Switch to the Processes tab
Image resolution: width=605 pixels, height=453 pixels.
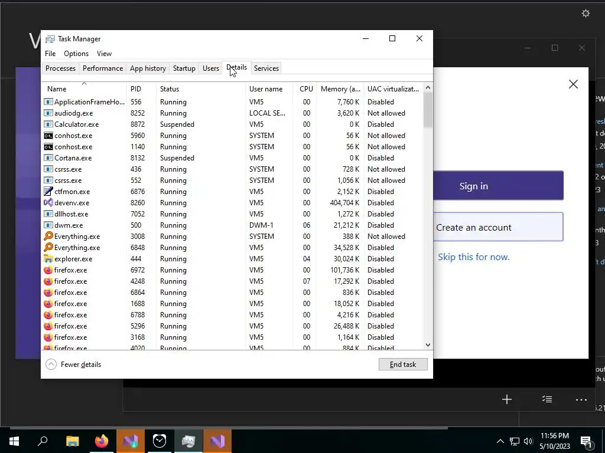pyautogui.click(x=60, y=68)
